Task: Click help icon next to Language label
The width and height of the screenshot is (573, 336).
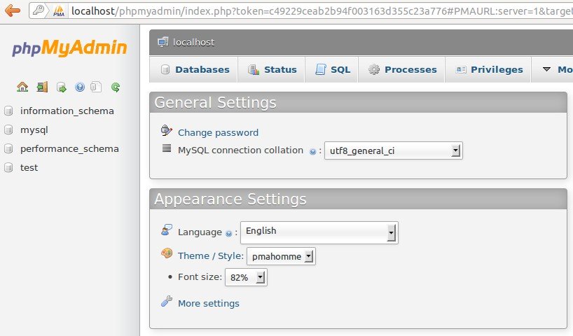Action: [x=229, y=233]
